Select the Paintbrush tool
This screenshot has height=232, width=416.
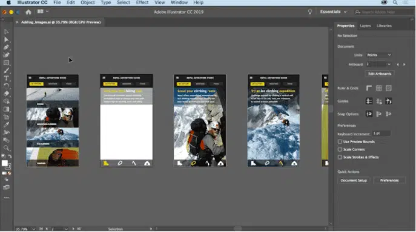(7, 71)
